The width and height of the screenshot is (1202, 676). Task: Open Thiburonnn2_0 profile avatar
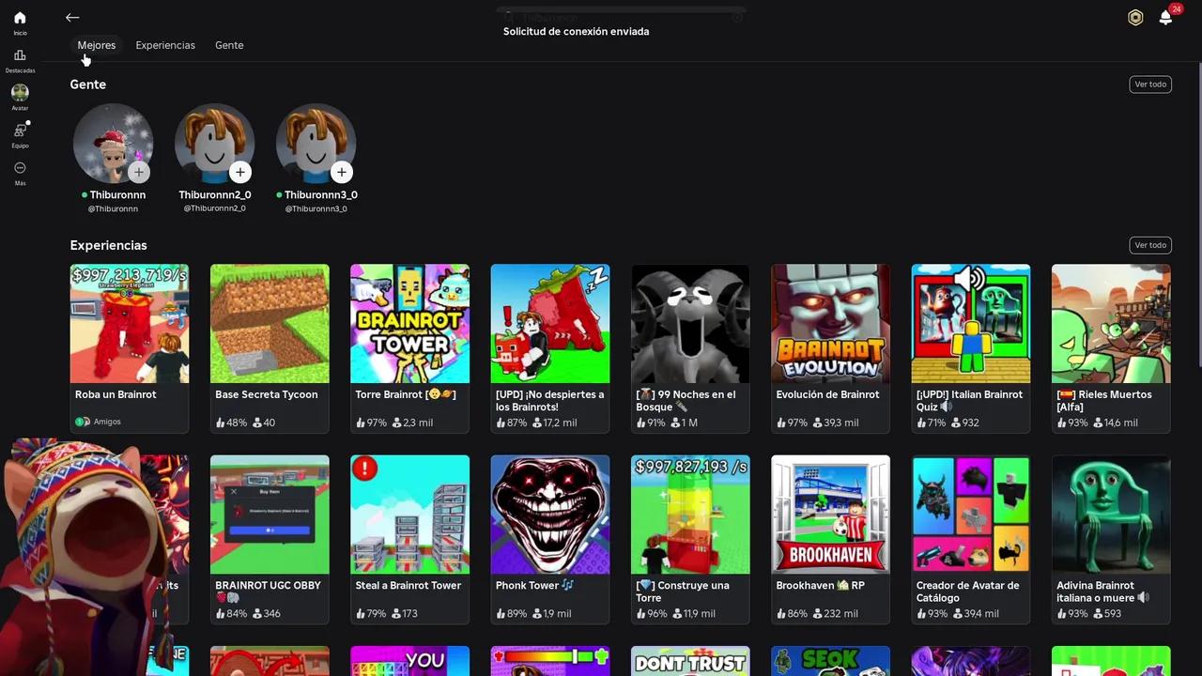[x=214, y=143]
